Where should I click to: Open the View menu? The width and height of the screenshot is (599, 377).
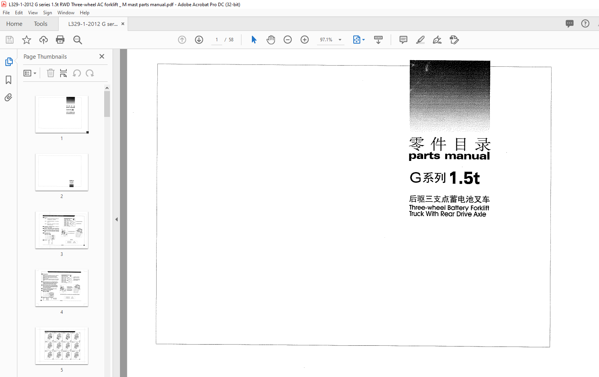pyautogui.click(x=33, y=13)
